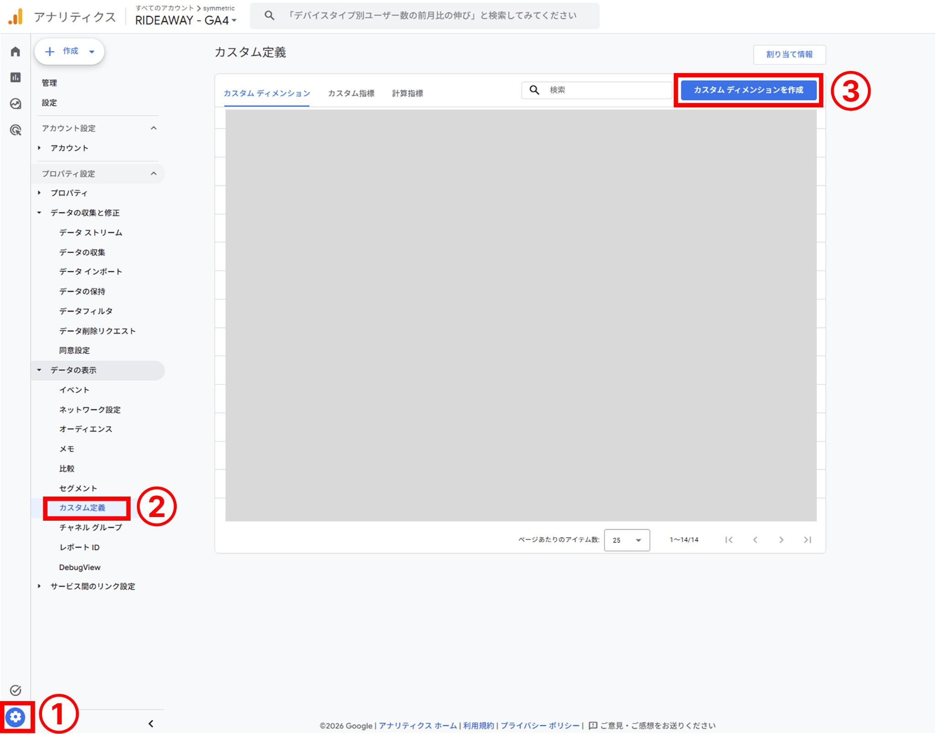The image size is (935, 734).
Task: Collapse the データの表示 group
Action: [39, 370]
